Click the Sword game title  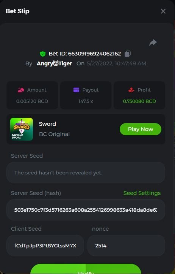(x=47, y=124)
